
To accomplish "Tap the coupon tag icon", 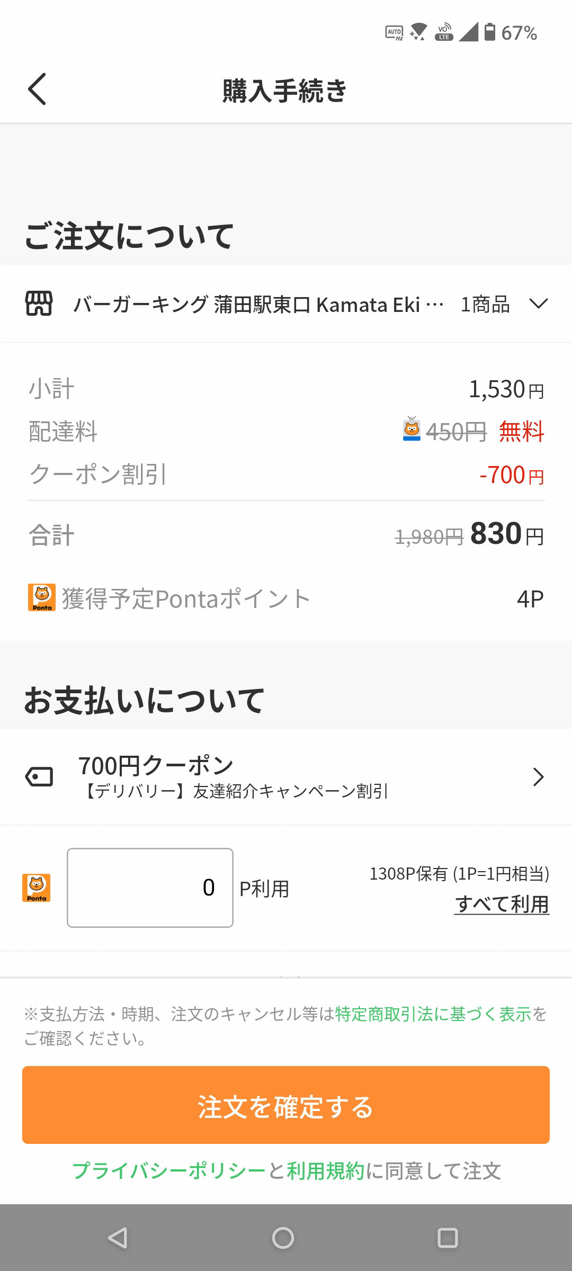I will coord(39,777).
